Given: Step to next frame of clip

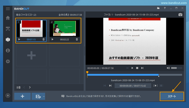Looking at the screenshot, I should coord(110,86).
